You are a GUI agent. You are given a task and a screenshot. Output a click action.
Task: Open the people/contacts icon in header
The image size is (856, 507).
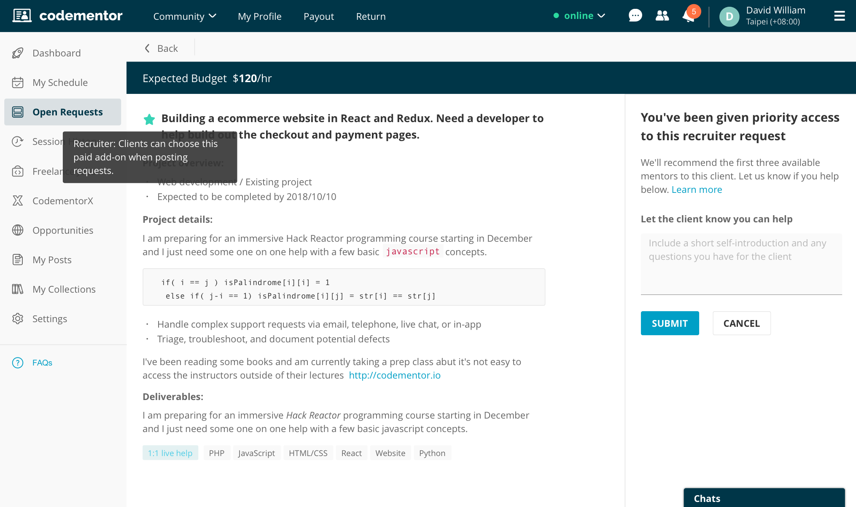pos(662,16)
